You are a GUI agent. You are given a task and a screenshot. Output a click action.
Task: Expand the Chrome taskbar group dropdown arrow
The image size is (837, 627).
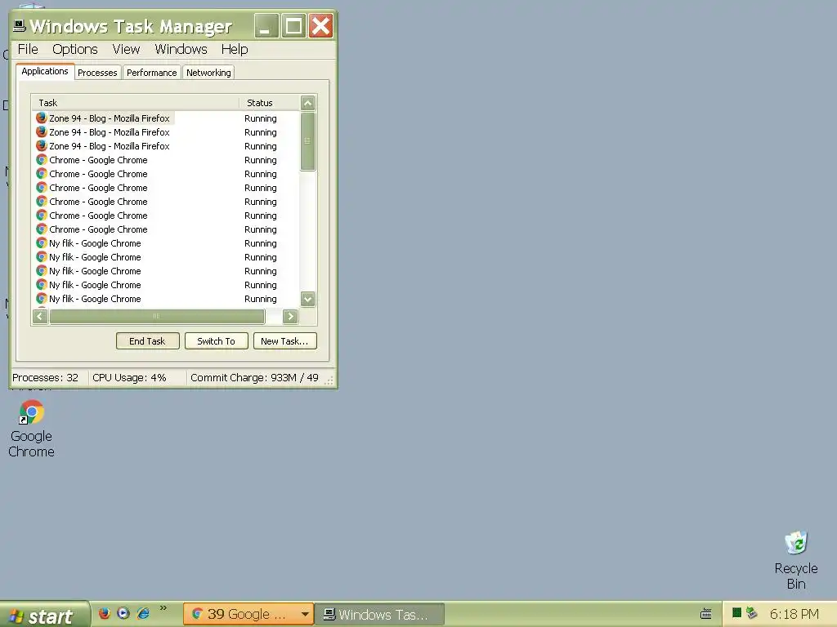305,614
